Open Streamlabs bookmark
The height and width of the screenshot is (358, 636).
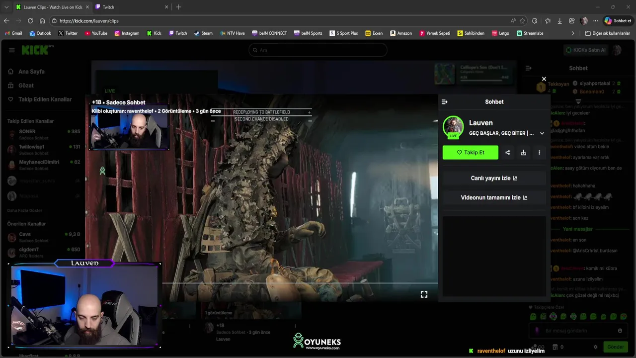pos(530,33)
